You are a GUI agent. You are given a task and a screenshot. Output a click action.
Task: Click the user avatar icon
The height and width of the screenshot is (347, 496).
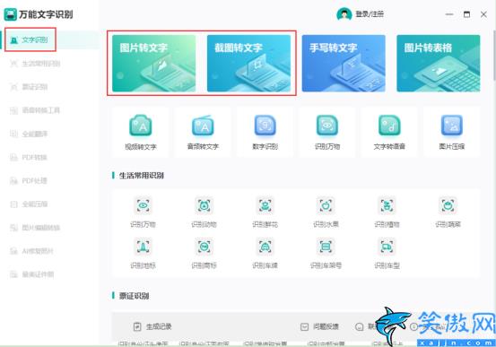(x=344, y=14)
